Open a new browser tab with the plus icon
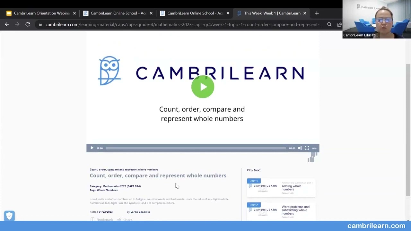 click(x=317, y=13)
